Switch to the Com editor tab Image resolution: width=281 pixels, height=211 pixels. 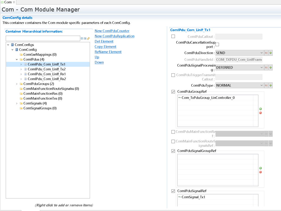(8, 2)
